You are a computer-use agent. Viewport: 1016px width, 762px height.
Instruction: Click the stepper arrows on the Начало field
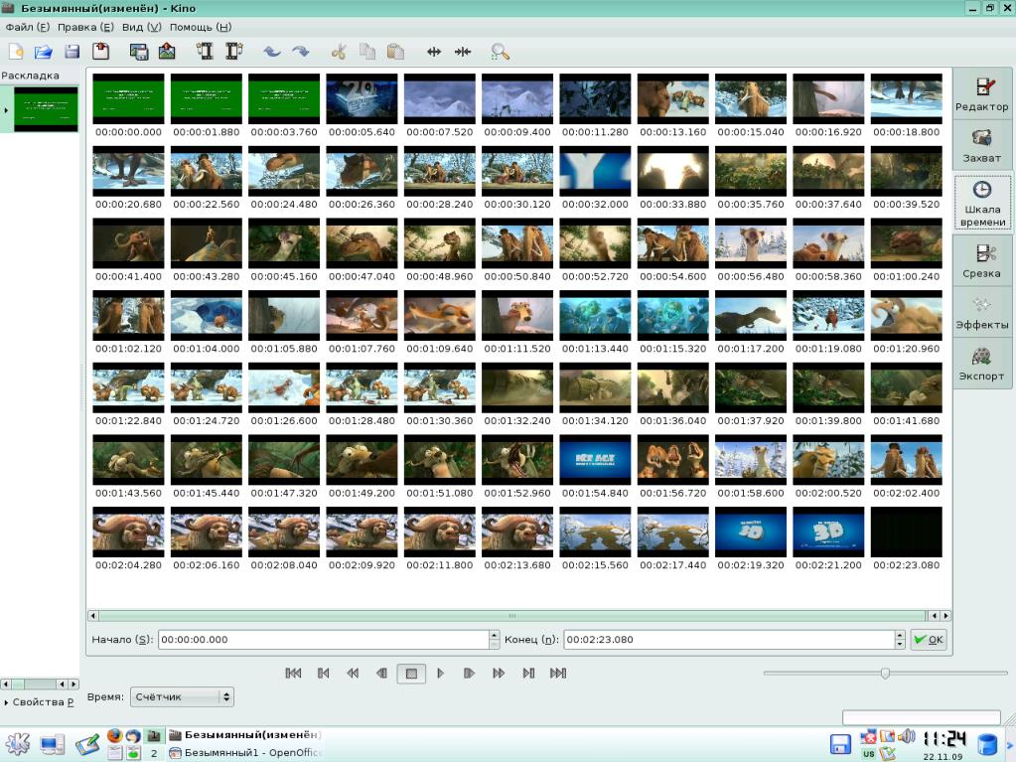(494, 640)
